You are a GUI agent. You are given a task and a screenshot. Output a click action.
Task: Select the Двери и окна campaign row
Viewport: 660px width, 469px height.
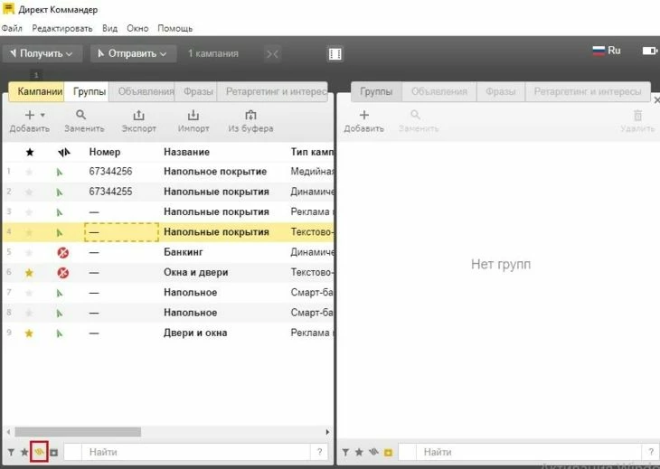[x=168, y=333]
